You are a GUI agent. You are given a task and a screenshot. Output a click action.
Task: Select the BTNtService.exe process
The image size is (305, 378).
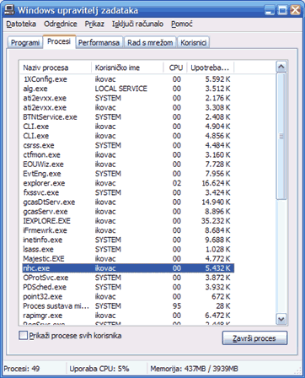(x=127, y=117)
